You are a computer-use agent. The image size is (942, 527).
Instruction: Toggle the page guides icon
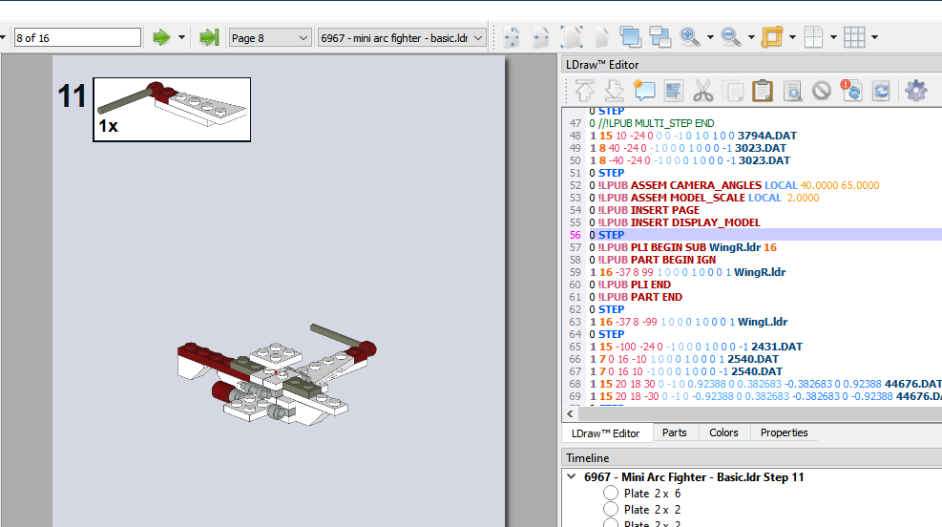[x=813, y=37]
